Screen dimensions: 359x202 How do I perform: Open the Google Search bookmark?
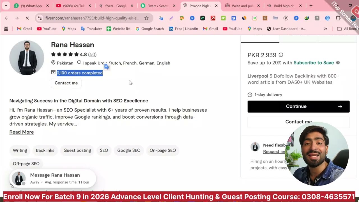149,29
